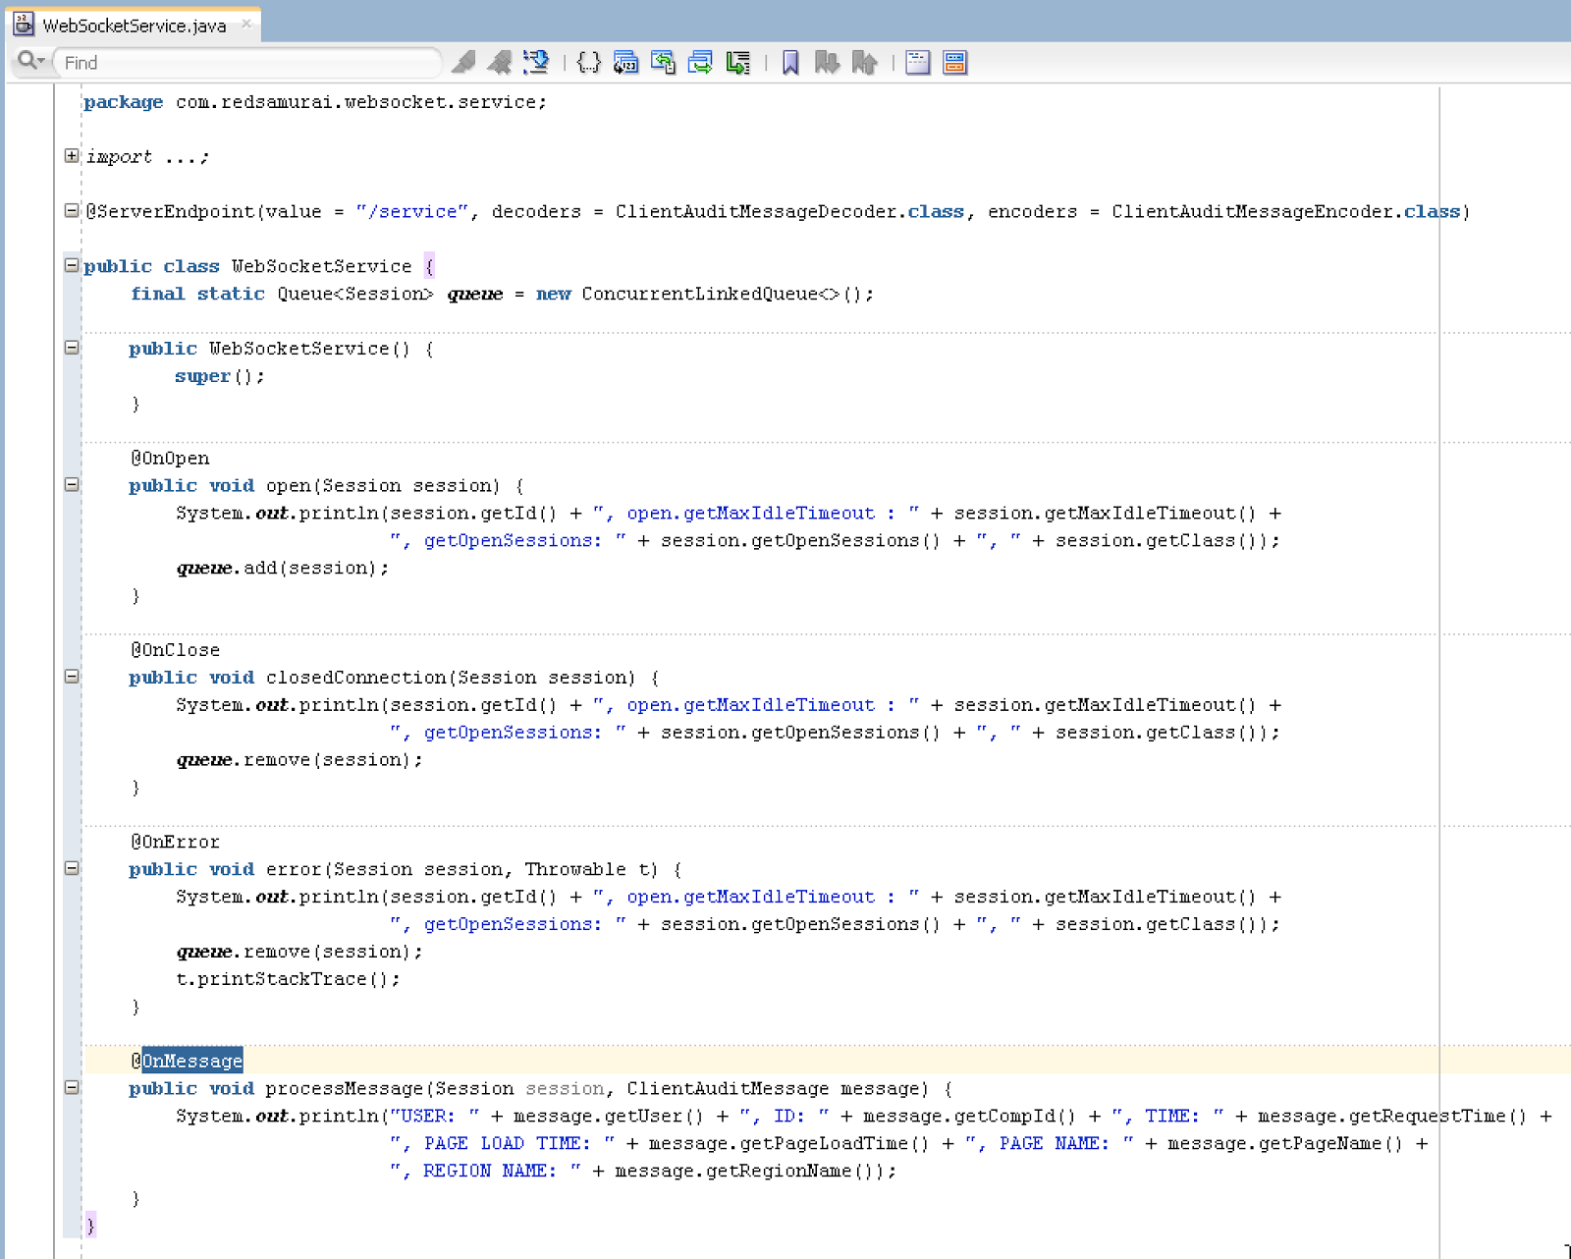This screenshot has height=1259, width=1571.
Task: Click the Java coffee-cup icon on file tab
Action: click(x=22, y=24)
